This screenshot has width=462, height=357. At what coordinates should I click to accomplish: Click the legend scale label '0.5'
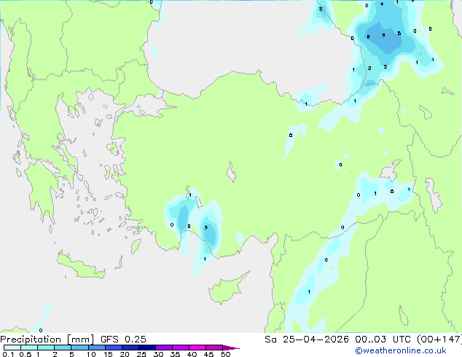pyautogui.click(x=26, y=354)
